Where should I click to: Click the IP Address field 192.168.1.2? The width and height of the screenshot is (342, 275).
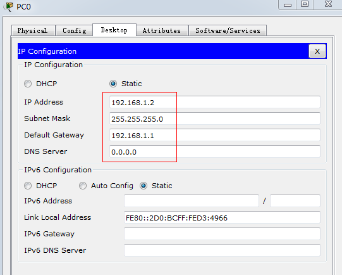click(x=215, y=102)
